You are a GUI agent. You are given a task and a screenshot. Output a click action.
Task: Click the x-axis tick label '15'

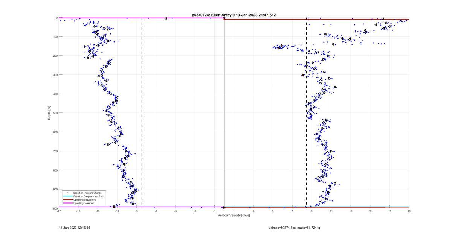(x=370, y=211)
